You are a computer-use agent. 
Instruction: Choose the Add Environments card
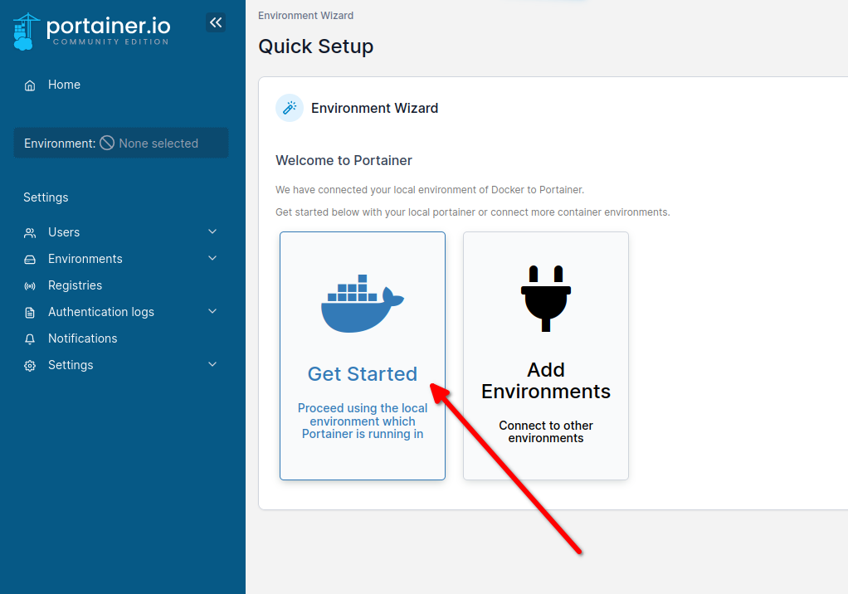[546, 356]
